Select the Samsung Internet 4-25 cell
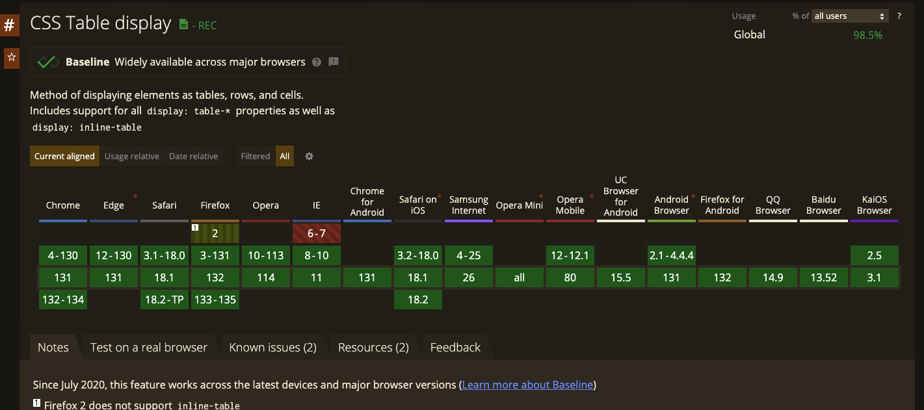The width and height of the screenshot is (924, 410). coord(469,255)
